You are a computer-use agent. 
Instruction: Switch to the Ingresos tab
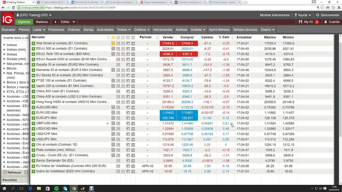(x=24, y=22)
